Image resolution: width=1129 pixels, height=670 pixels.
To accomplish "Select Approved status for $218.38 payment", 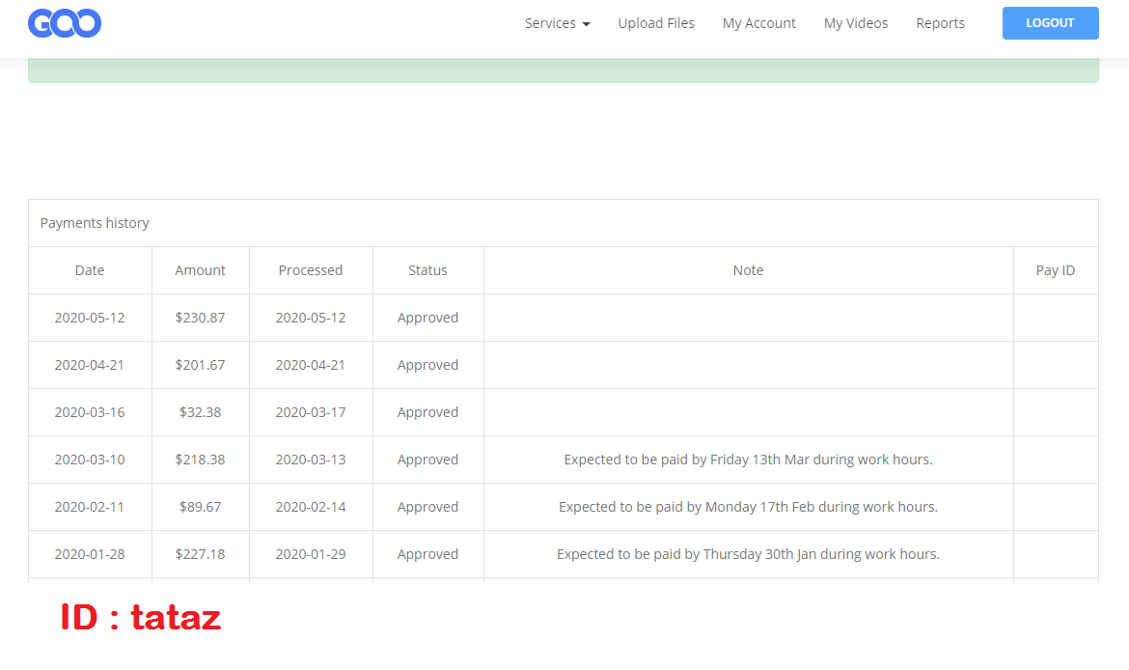I will pyautogui.click(x=427, y=460).
